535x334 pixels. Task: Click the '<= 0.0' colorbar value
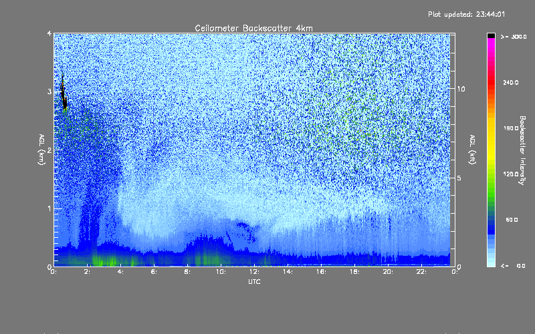pos(513,266)
